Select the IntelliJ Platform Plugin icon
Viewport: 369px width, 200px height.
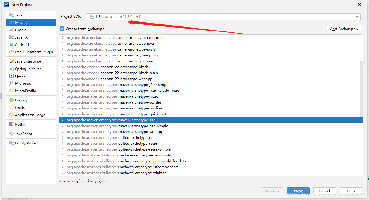(12, 52)
